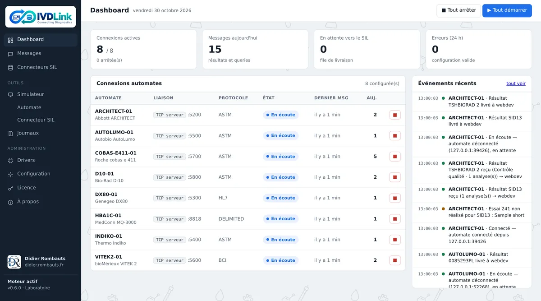The image size is (541, 301).
Task: Click the TCP serveur tag for INDIKO-01
Action: pos(170,240)
